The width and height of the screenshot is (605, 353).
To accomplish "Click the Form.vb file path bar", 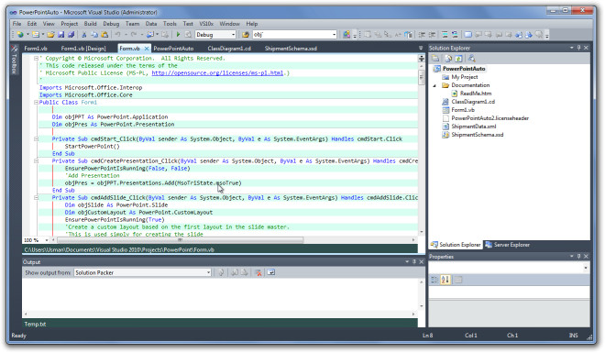I will pos(220,250).
